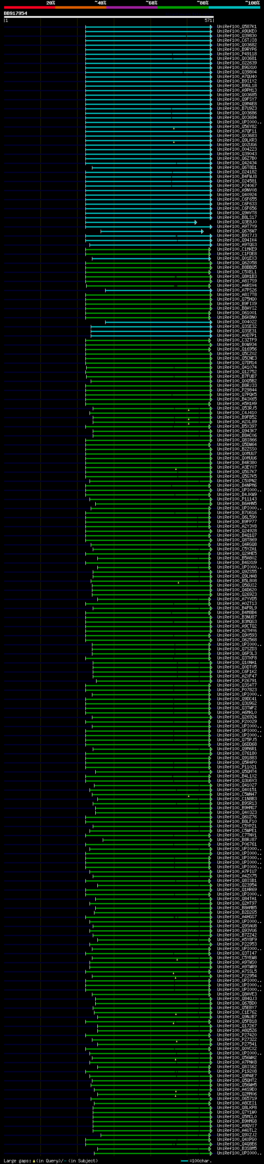Select UniRef100_B5L808 entry
The height and width of the screenshot is (1164, 264).
click(x=236, y=581)
